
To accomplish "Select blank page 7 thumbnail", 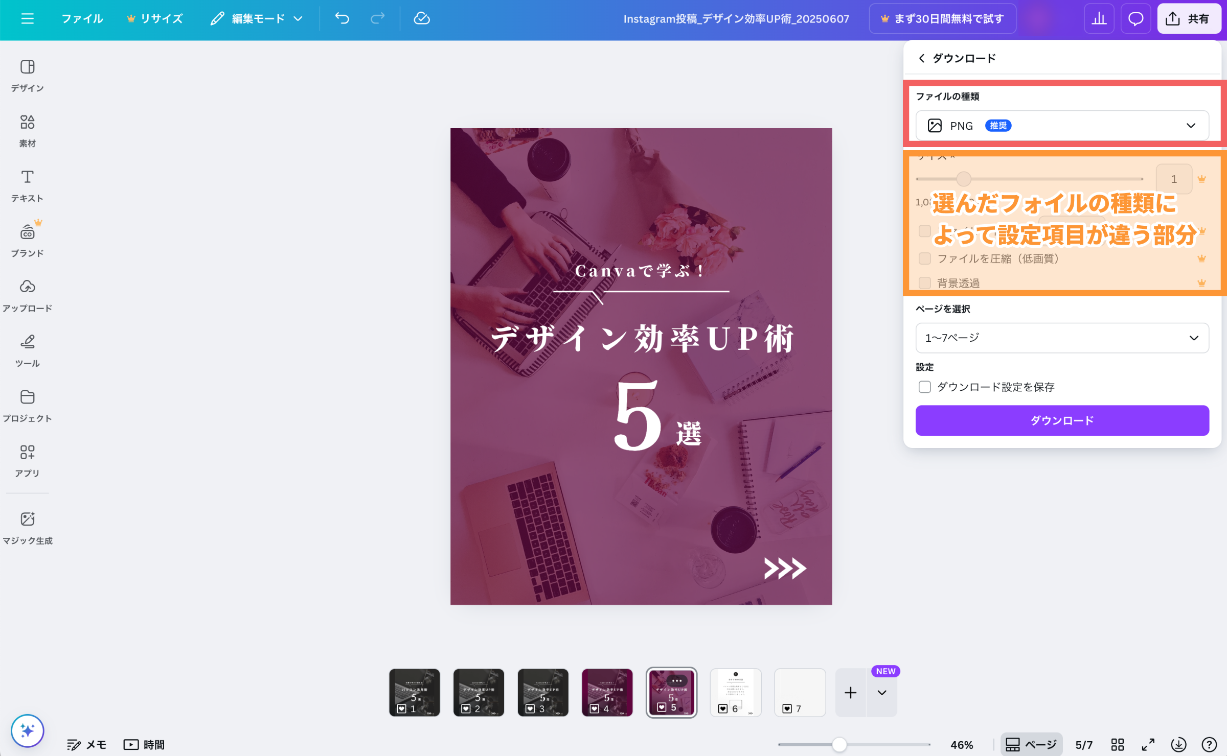I will coord(800,693).
